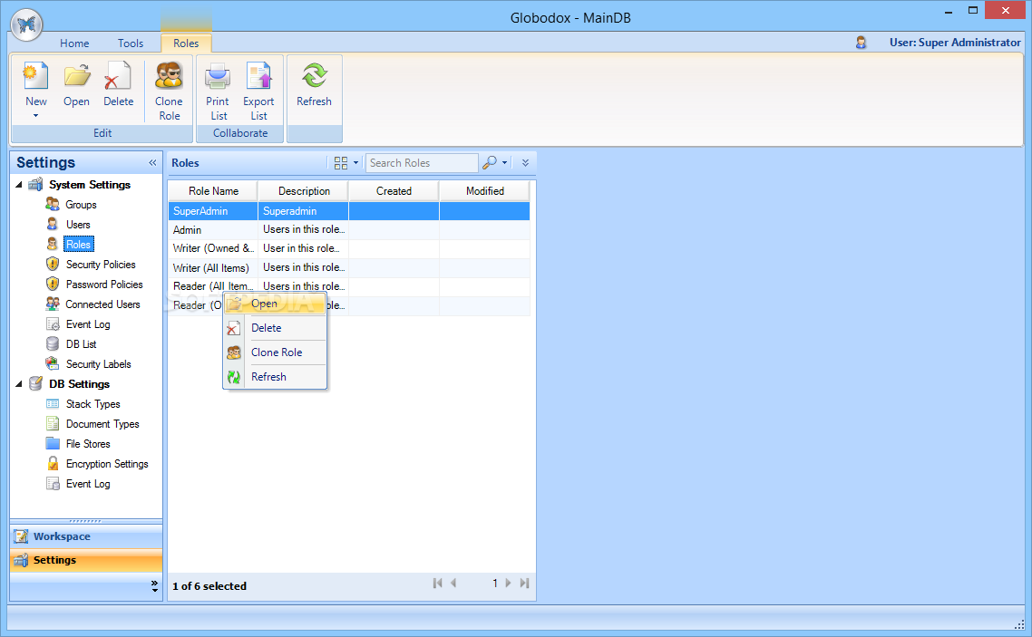Image resolution: width=1032 pixels, height=637 pixels.
Task: Open the Workspace navigation pane
Action: pyautogui.click(x=86, y=536)
